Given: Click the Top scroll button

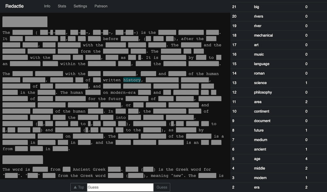Looking at the screenshot, I should [78, 187].
